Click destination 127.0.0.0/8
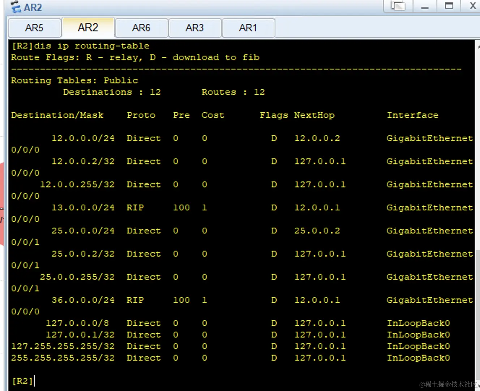 (77, 323)
